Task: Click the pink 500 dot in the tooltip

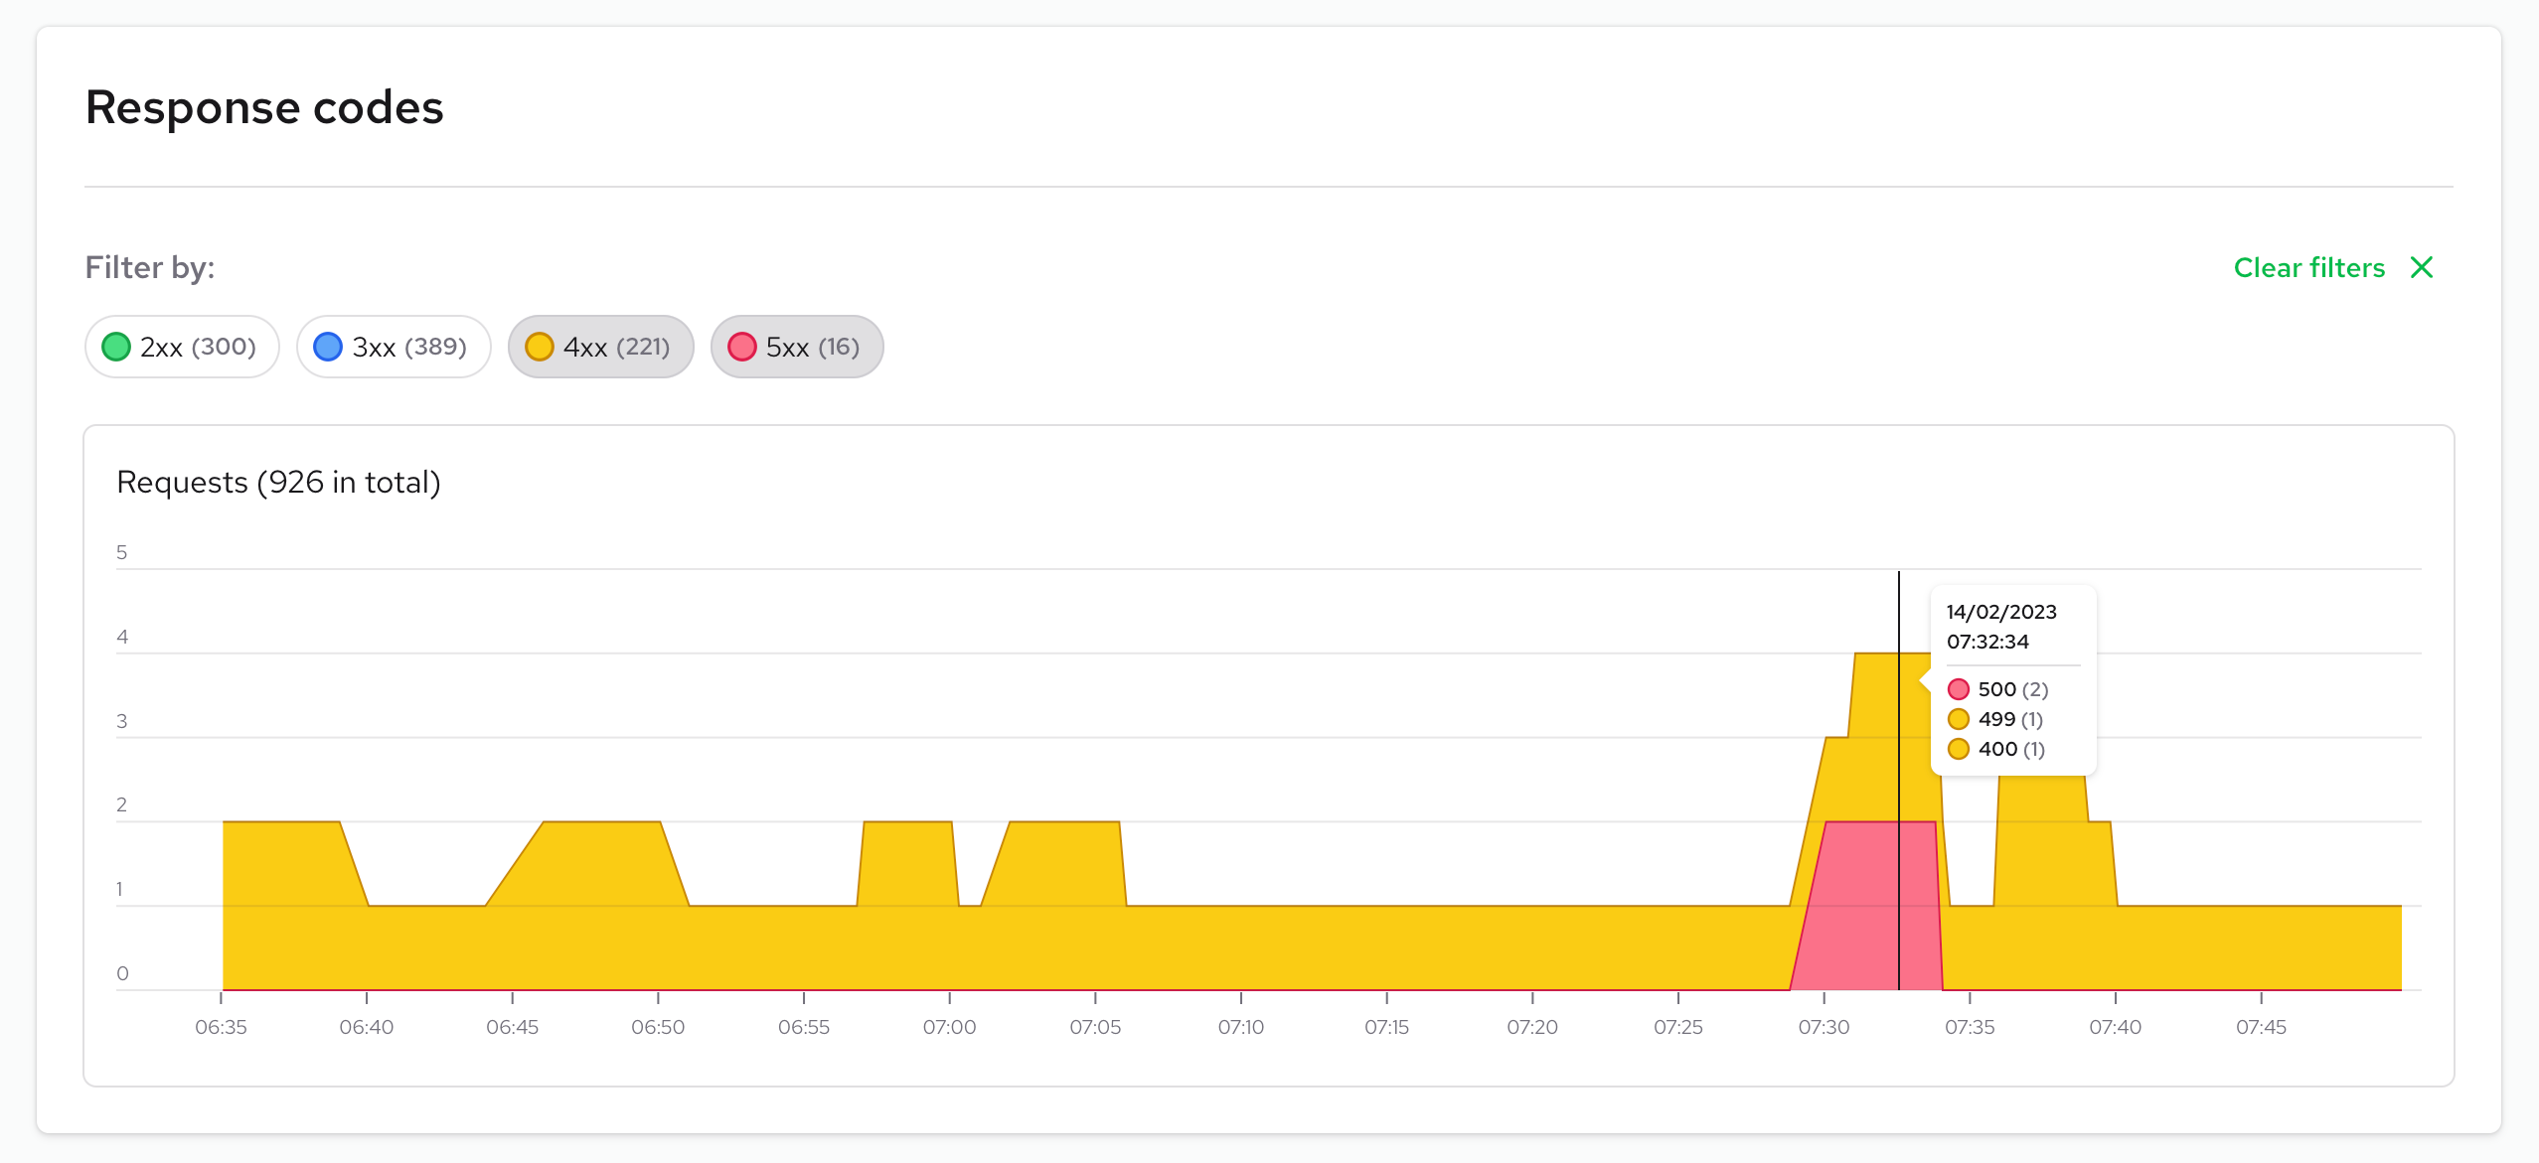Action: (1959, 688)
